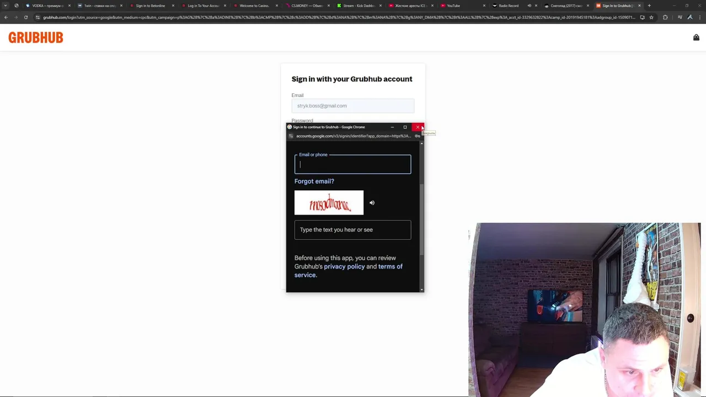Open the shopping bag cart icon

pyautogui.click(x=696, y=37)
